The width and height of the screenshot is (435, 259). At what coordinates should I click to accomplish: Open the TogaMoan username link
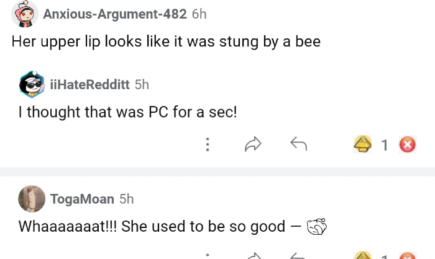[x=86, y=199]
